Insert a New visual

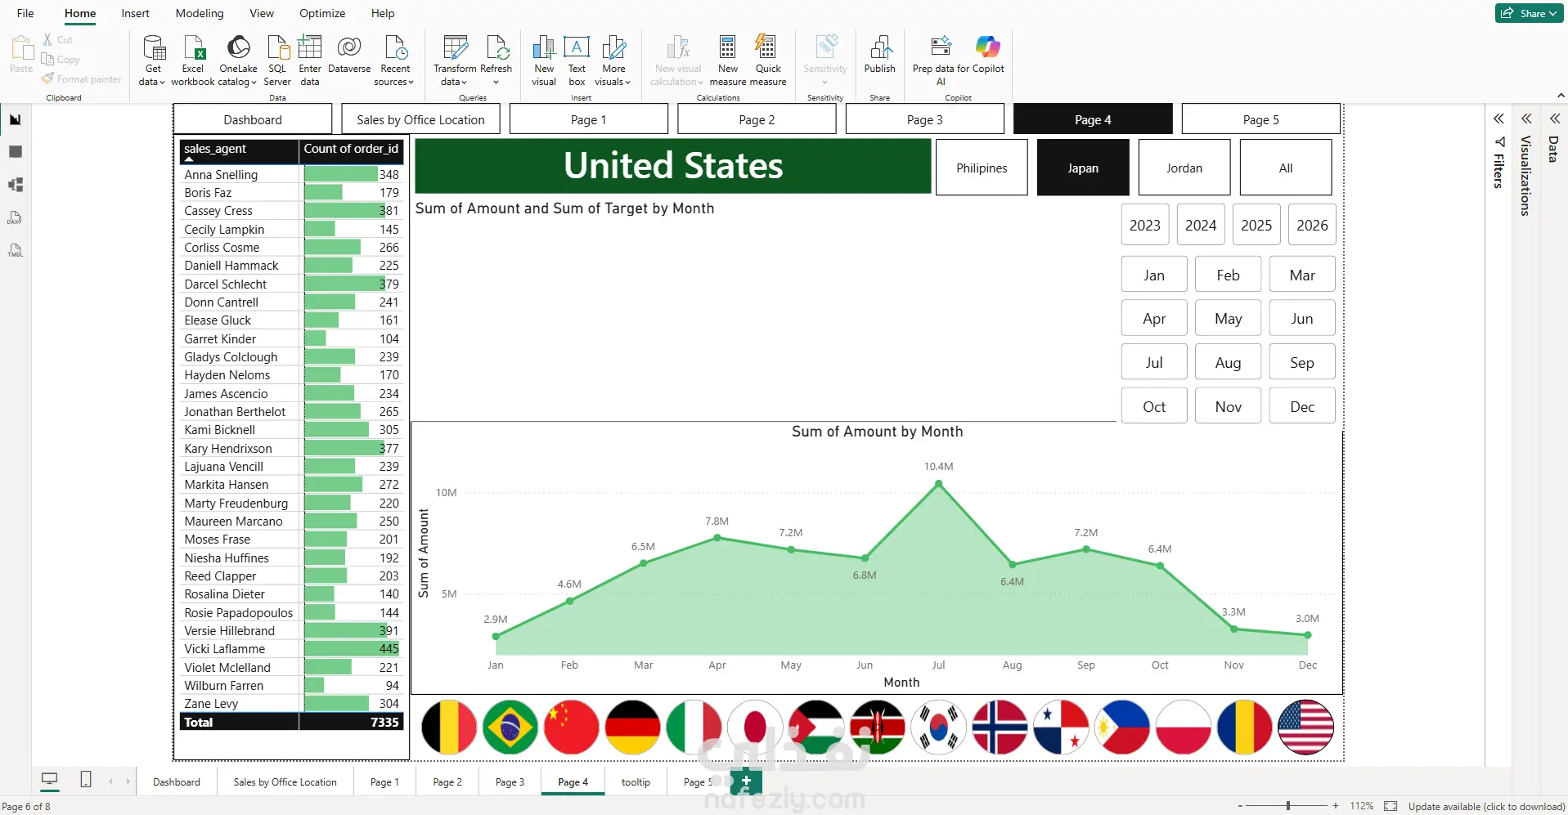click(544, 60)
